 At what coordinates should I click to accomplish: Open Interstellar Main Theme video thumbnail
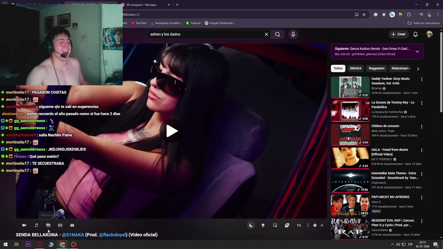pyautogui.click(x=350, y=182)
